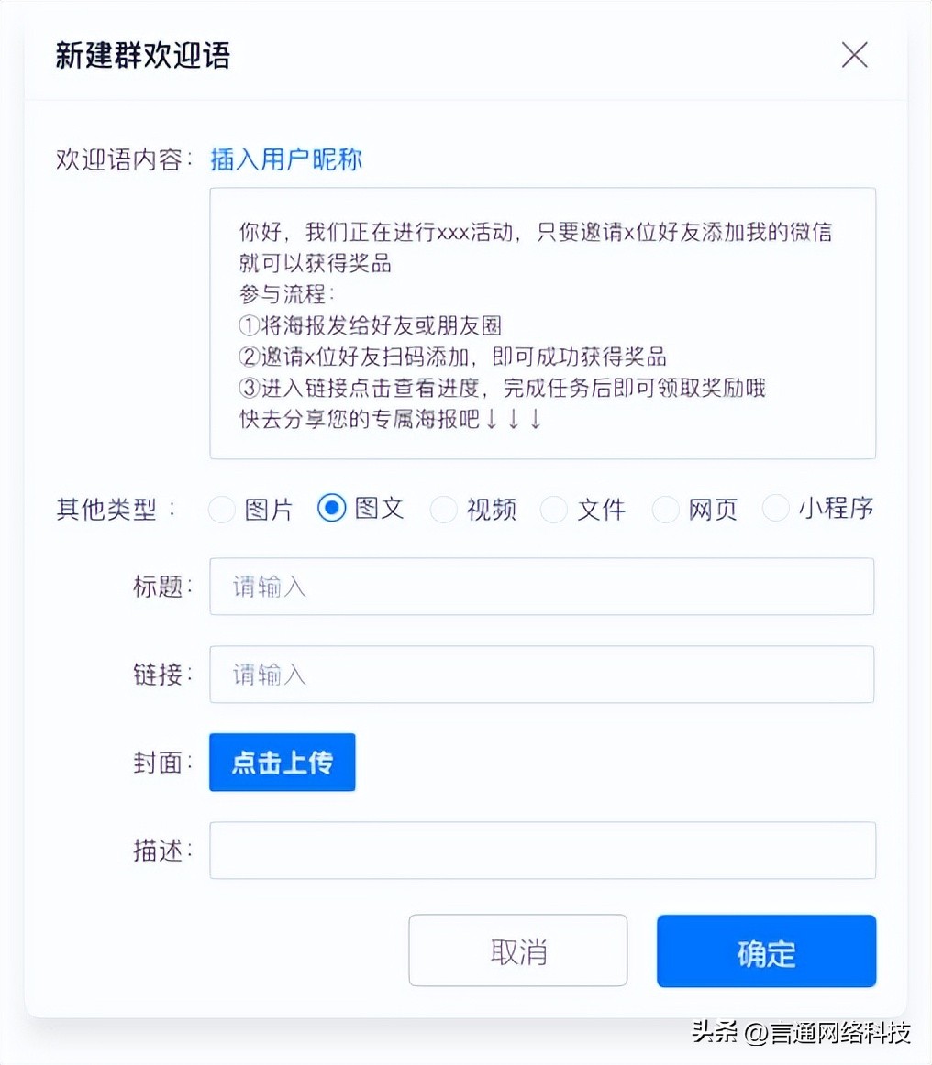This screenshot has height=1065, width=932.
Task: Click the 插入用户昵称 link
Action: 285,159
